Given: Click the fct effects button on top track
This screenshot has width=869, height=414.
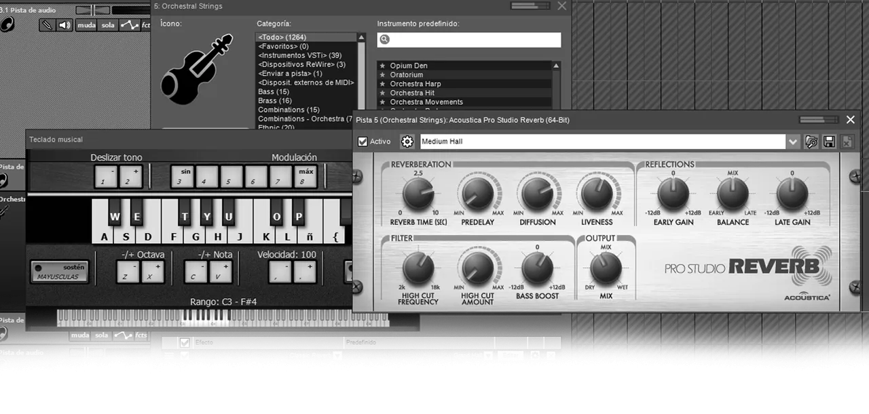Looking at the screenshot, I should (x=145, y=25).
